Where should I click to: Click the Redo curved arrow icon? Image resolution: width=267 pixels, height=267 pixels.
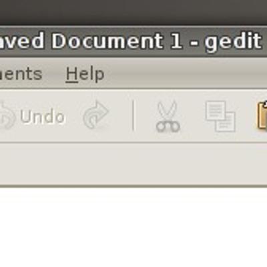[96, 115]
